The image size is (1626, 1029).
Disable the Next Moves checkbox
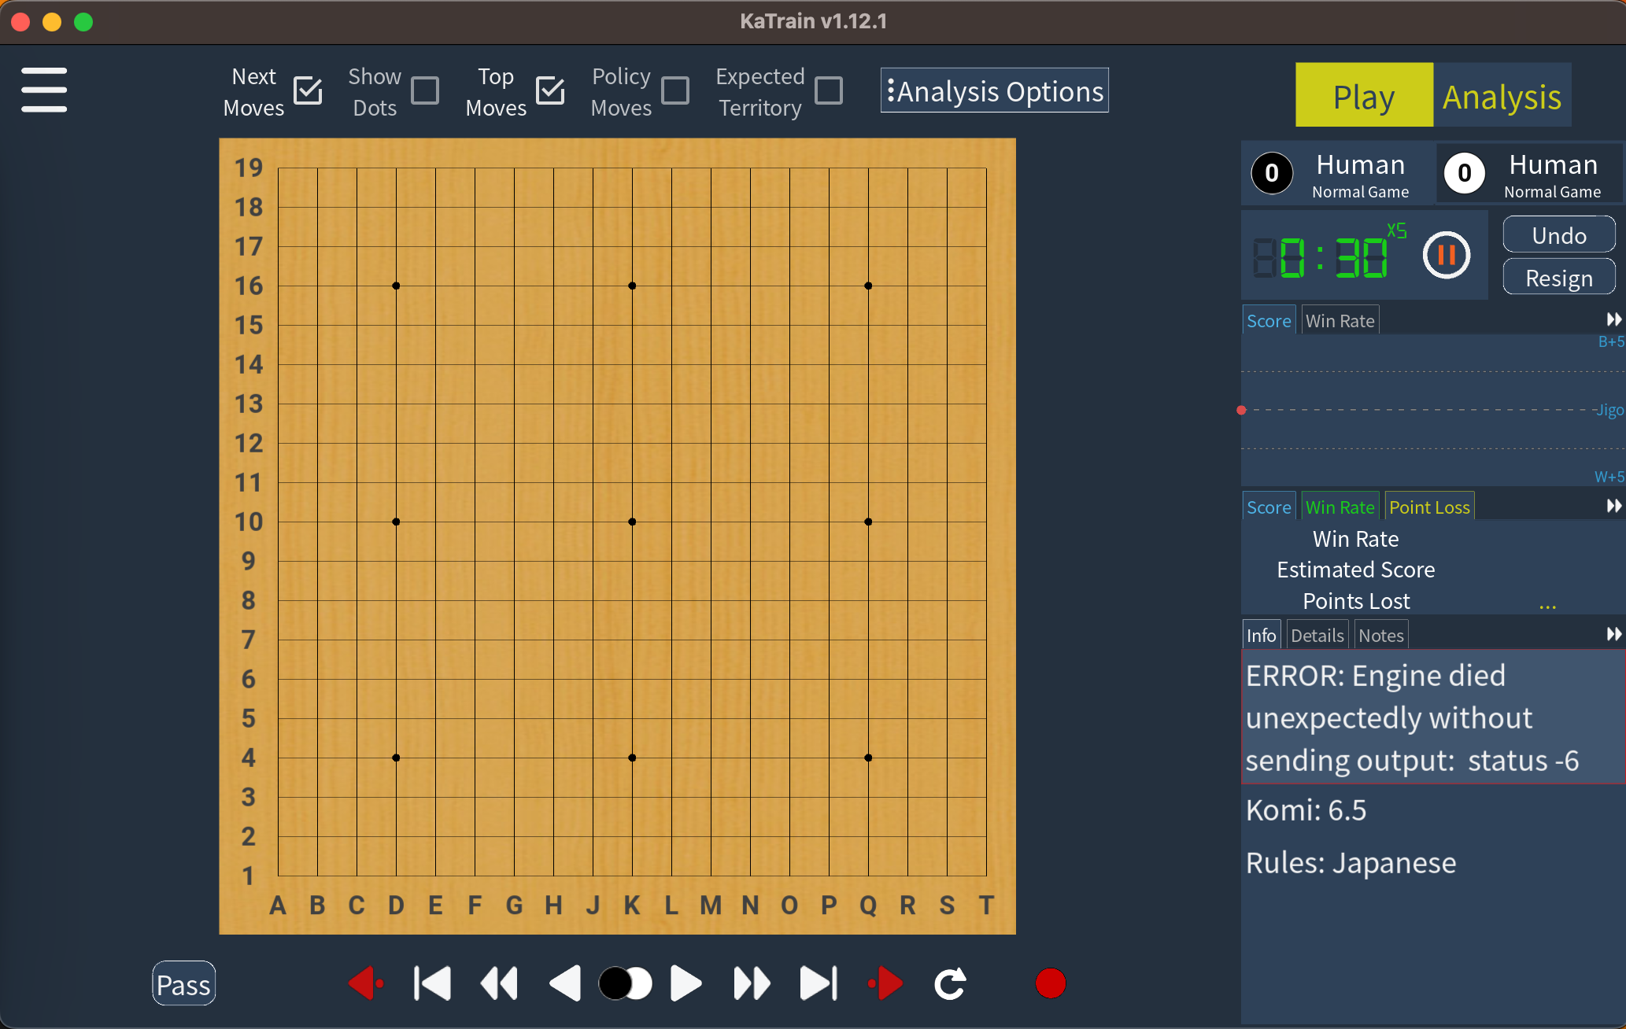point(308,90)
